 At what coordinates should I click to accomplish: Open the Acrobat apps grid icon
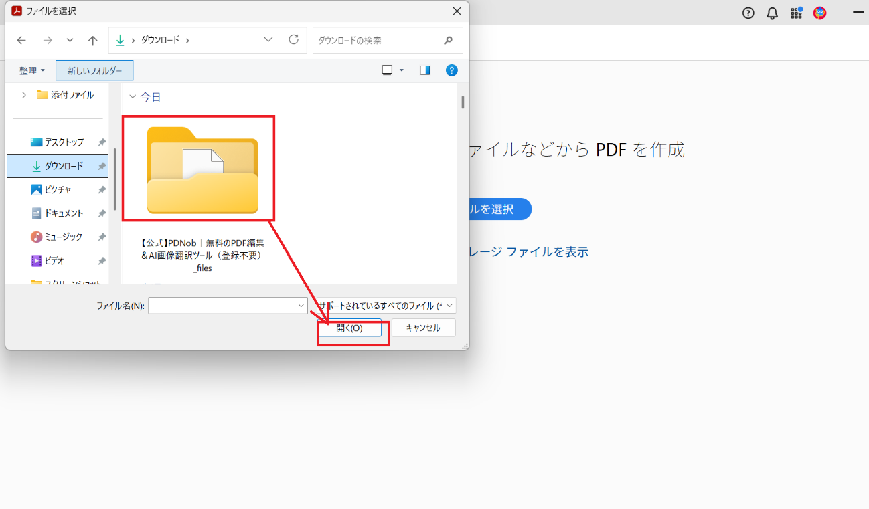tap(796, 13)
